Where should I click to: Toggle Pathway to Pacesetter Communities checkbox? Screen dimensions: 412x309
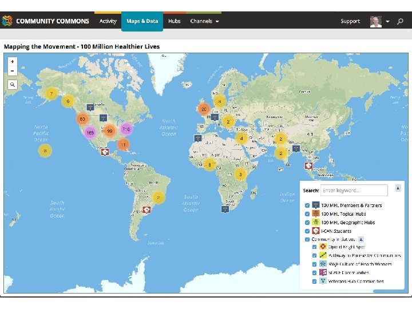[314, 255]
